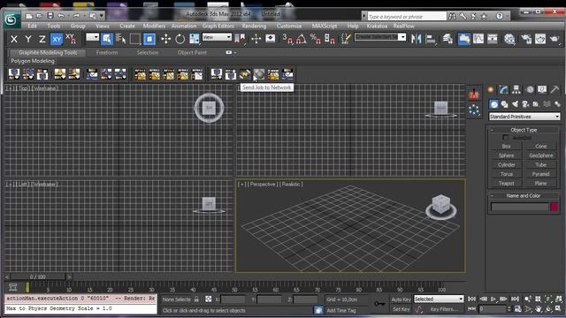Image resolution: width=566 pixels, height=318 pixels.
Task: Toggle the Z axis constraint
Action: pos(42,39)
